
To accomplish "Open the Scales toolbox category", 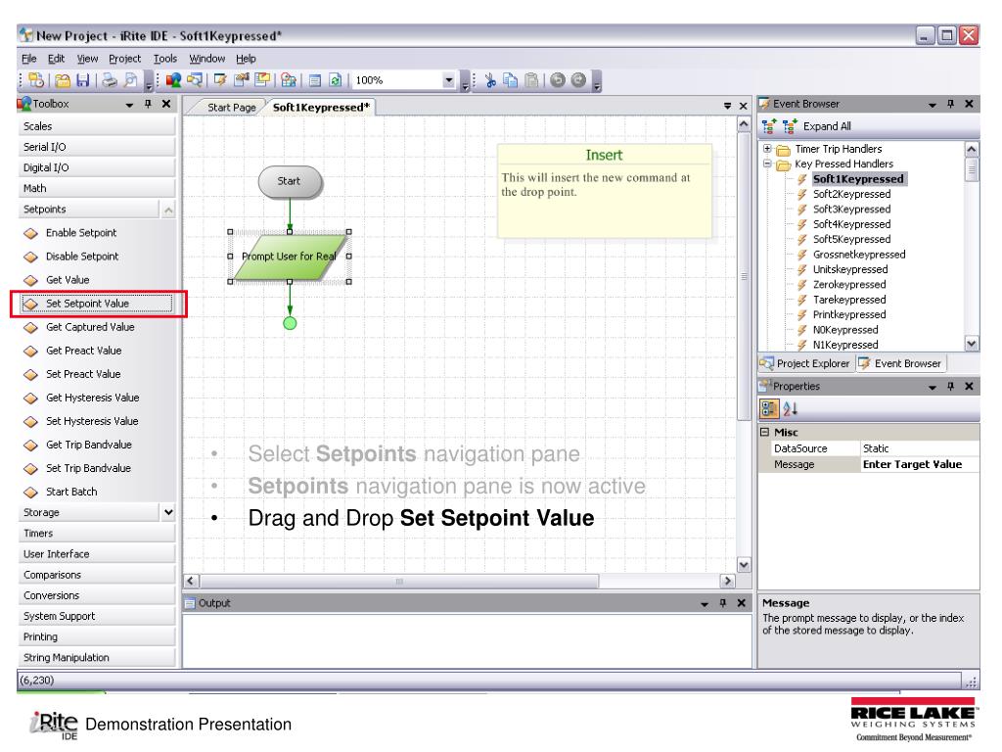I will coord(97,126).
